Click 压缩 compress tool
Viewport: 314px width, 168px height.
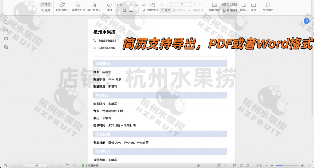click(x=254, y=7)
